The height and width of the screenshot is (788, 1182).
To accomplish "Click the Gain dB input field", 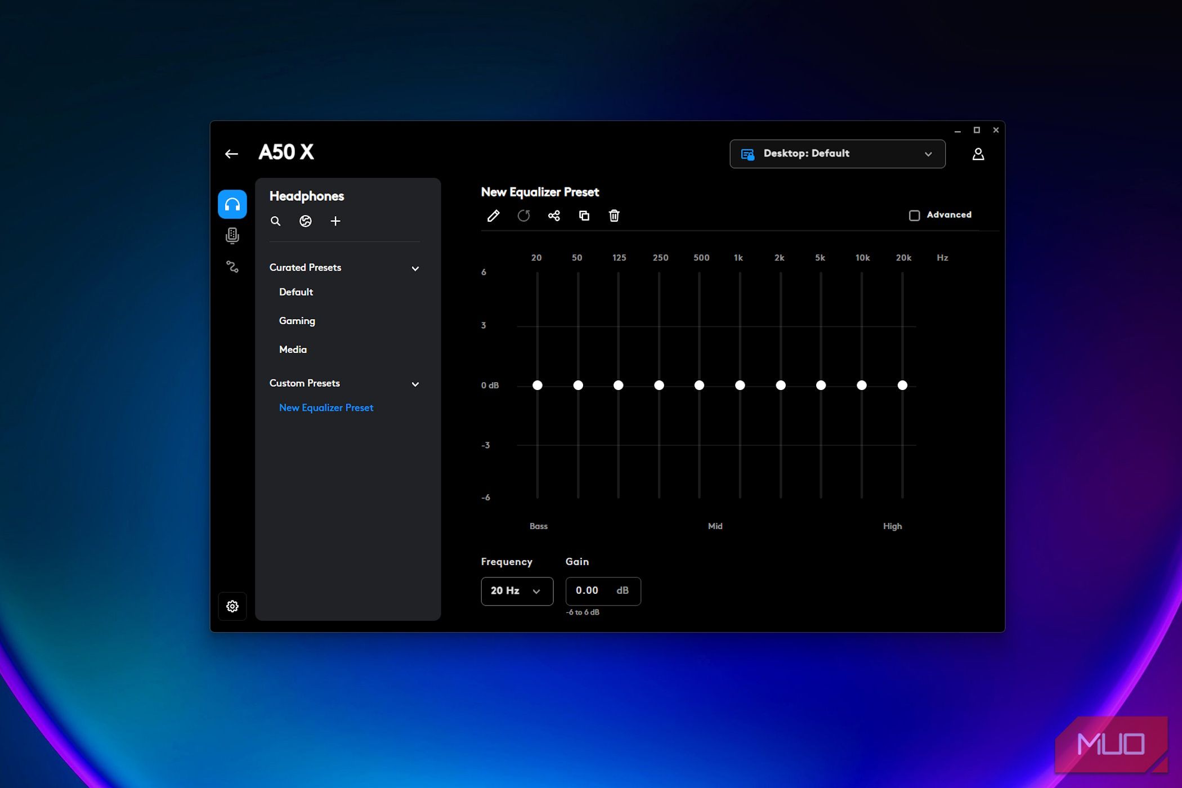I will tap(594, 591).
